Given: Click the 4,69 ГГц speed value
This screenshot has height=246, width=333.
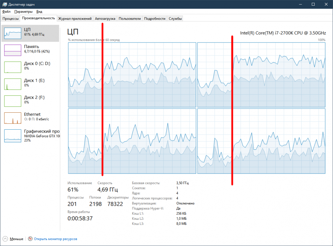Looking at the screenshot, I should click(108, 189).
